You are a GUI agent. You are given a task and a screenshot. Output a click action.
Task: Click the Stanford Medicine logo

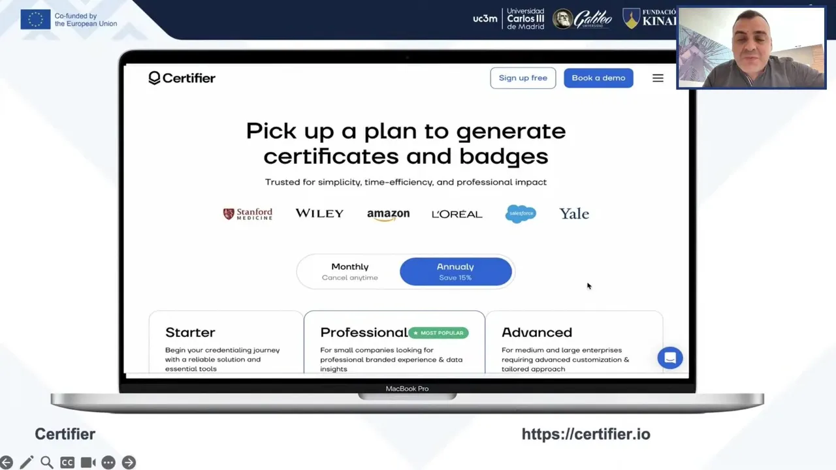[x=248, y=213]
